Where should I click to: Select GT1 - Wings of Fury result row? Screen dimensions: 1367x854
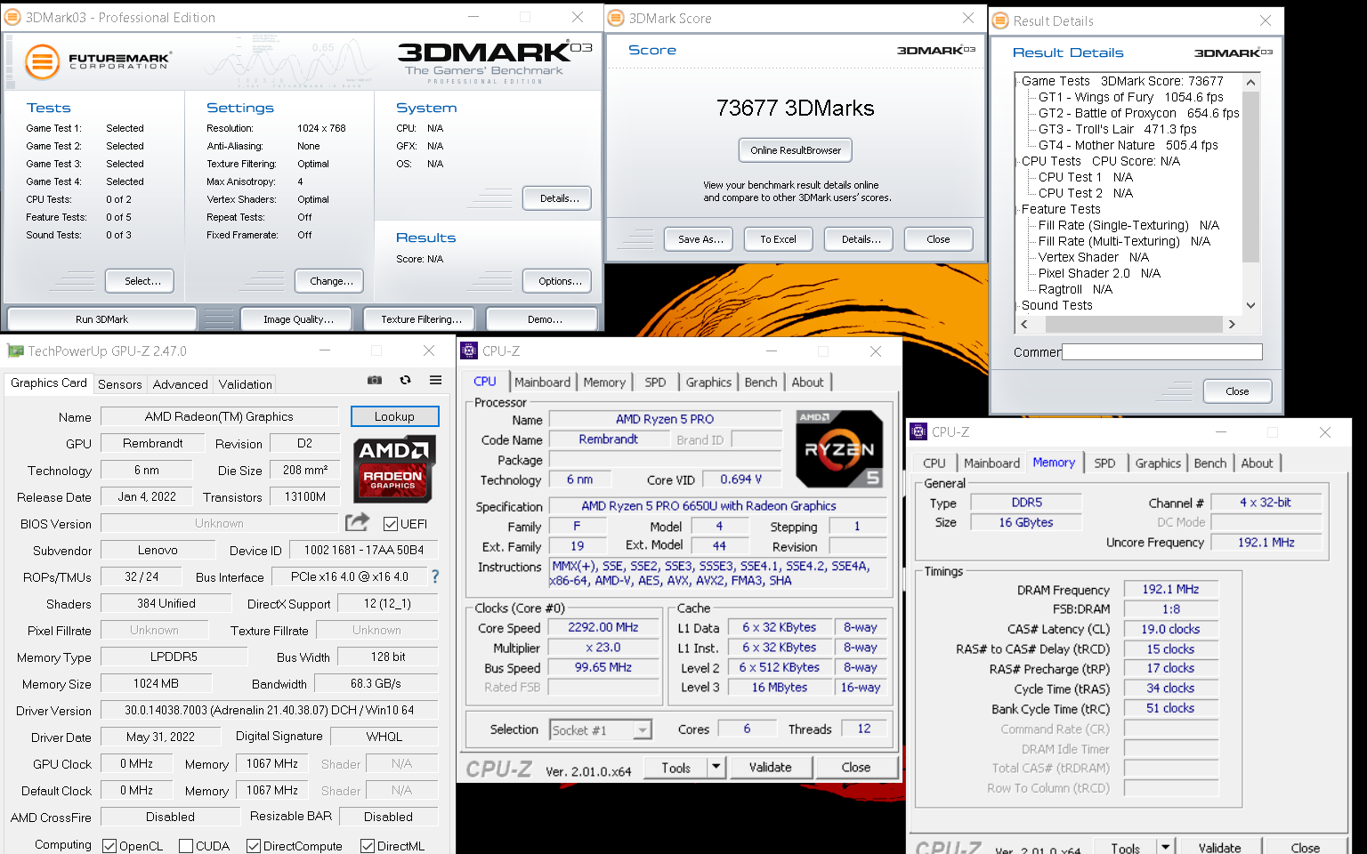point(1130,97)
